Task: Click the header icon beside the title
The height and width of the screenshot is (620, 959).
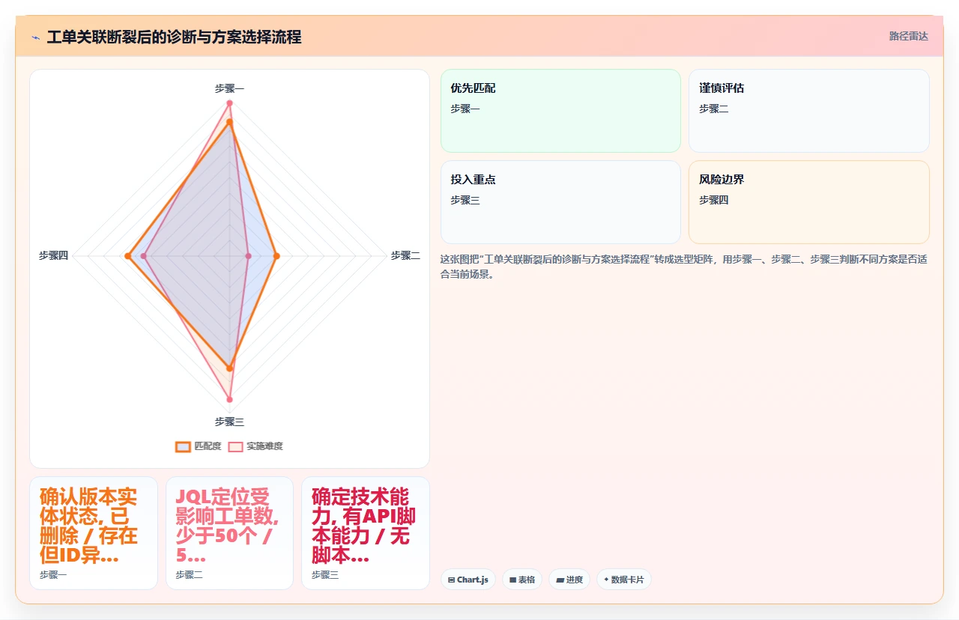Action: point(35,37)
